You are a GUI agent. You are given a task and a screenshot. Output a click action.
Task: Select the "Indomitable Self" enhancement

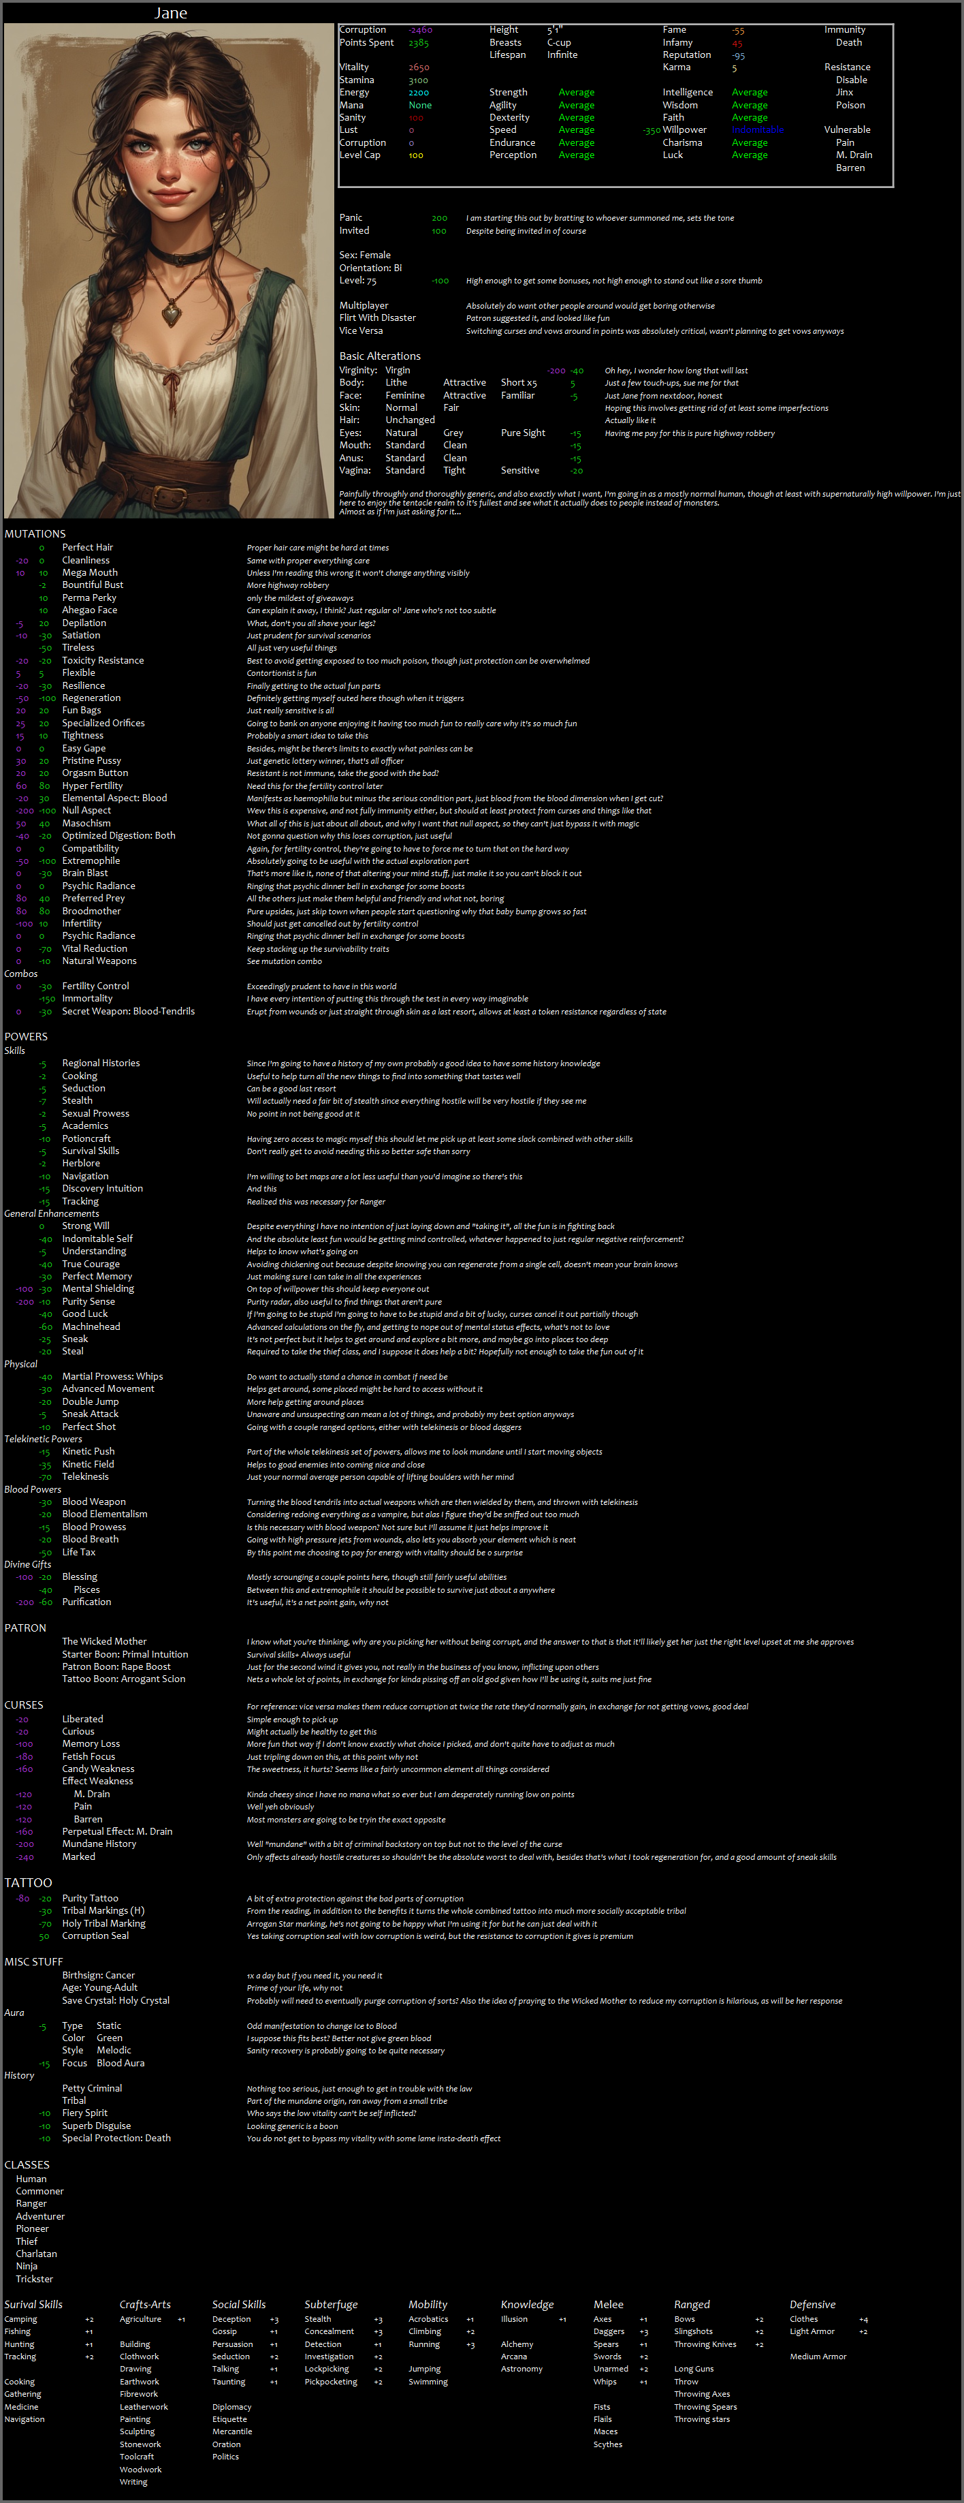coord(98,1239)
